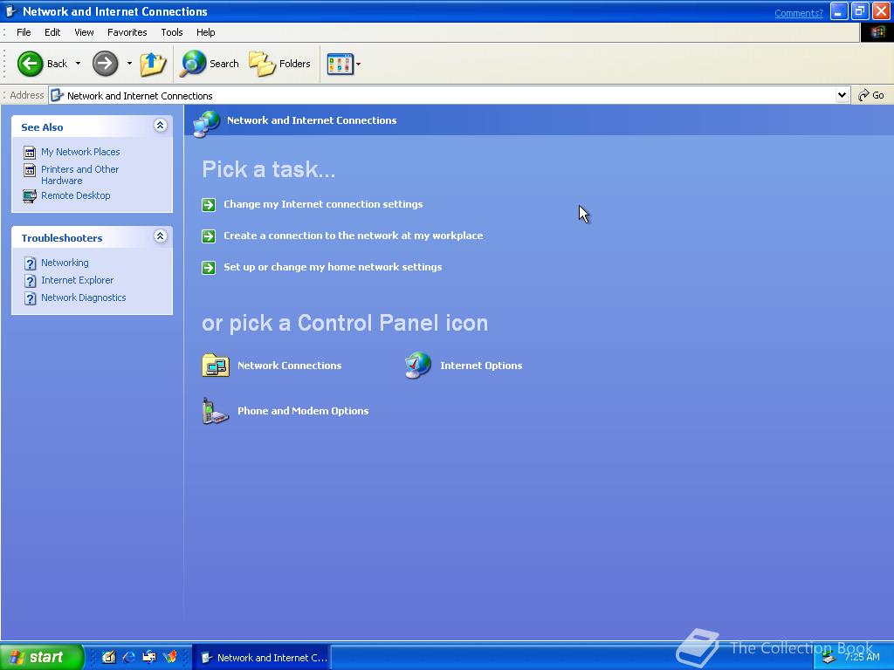Click arrow icon beside Set up home network
Viewport: 894px width, 670px height.
point(209,267)
